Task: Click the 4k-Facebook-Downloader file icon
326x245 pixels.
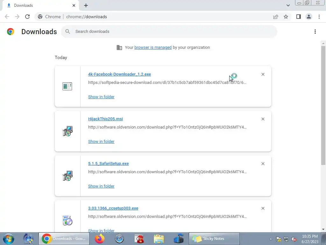Action: coord(67,86)
